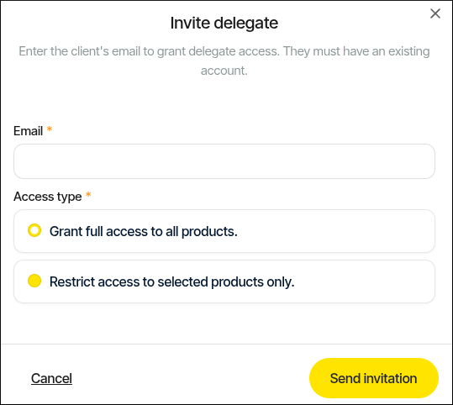Select the Grant full access radio button

pos(34,230)
